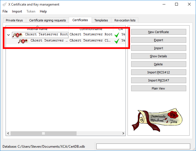Image resolution: width=196 pixels, height=151 pixels.
Task: Click the Show Details button
Action: click(158, 56)
